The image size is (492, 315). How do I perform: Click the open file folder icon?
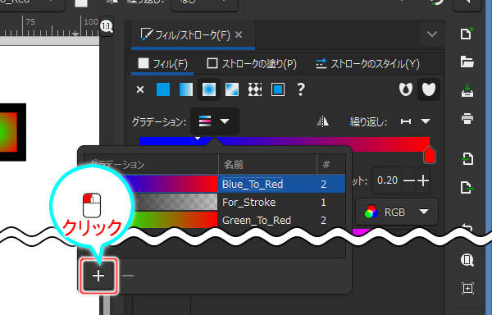[467, 62]
